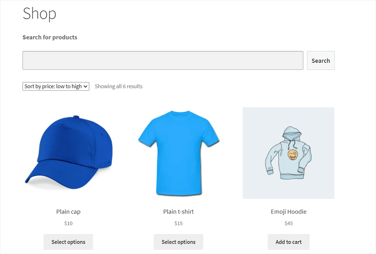
Task: Click the Emoji Hoodie product image
Action: (x=288, y=153)
